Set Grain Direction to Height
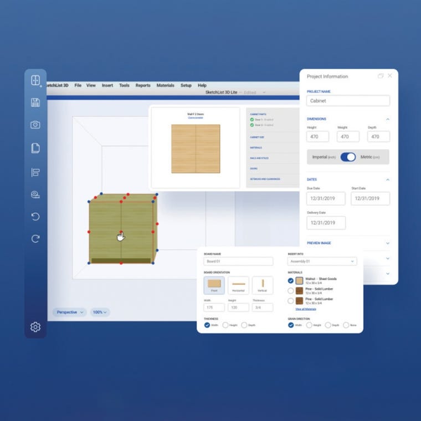The image size is (421, 421). click(x=309, y=325)
